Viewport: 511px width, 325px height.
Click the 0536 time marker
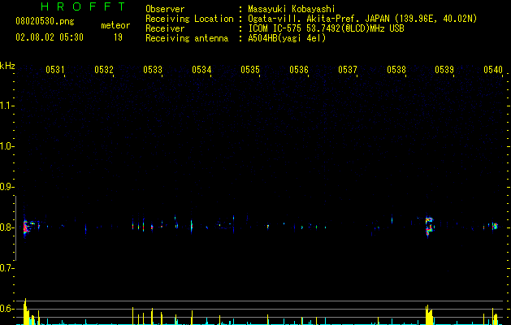click(299, 70)
